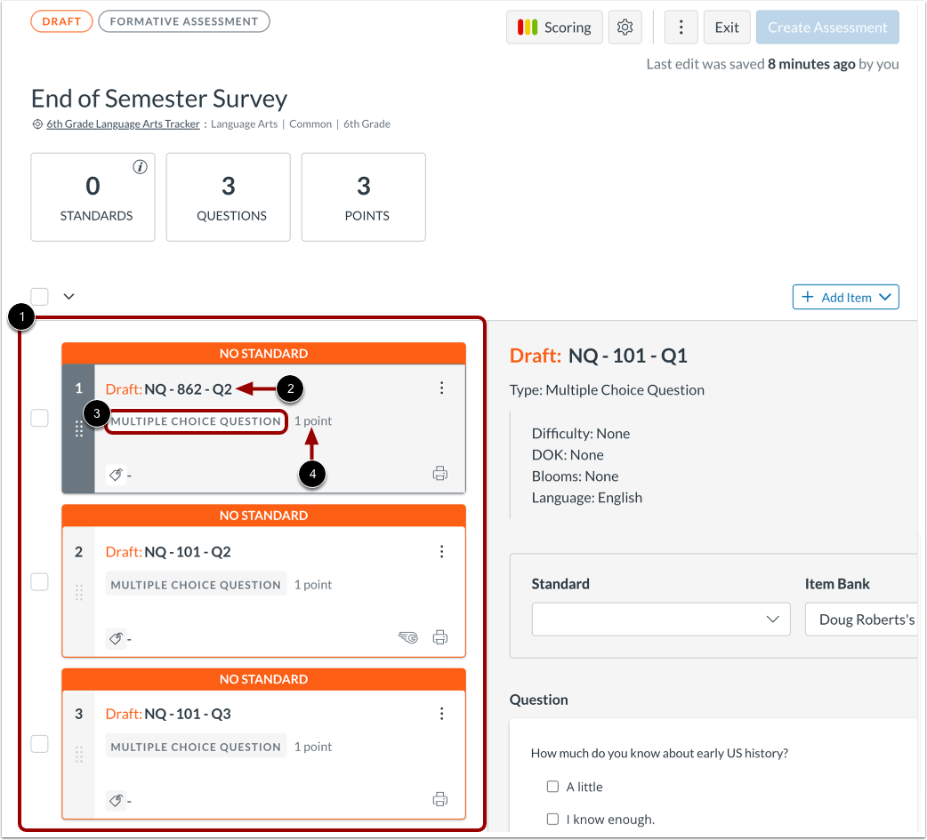Open the 6th Grade Language Arts Tracker link
Screen dimensions: 927x840
click(x=122, y=124)
